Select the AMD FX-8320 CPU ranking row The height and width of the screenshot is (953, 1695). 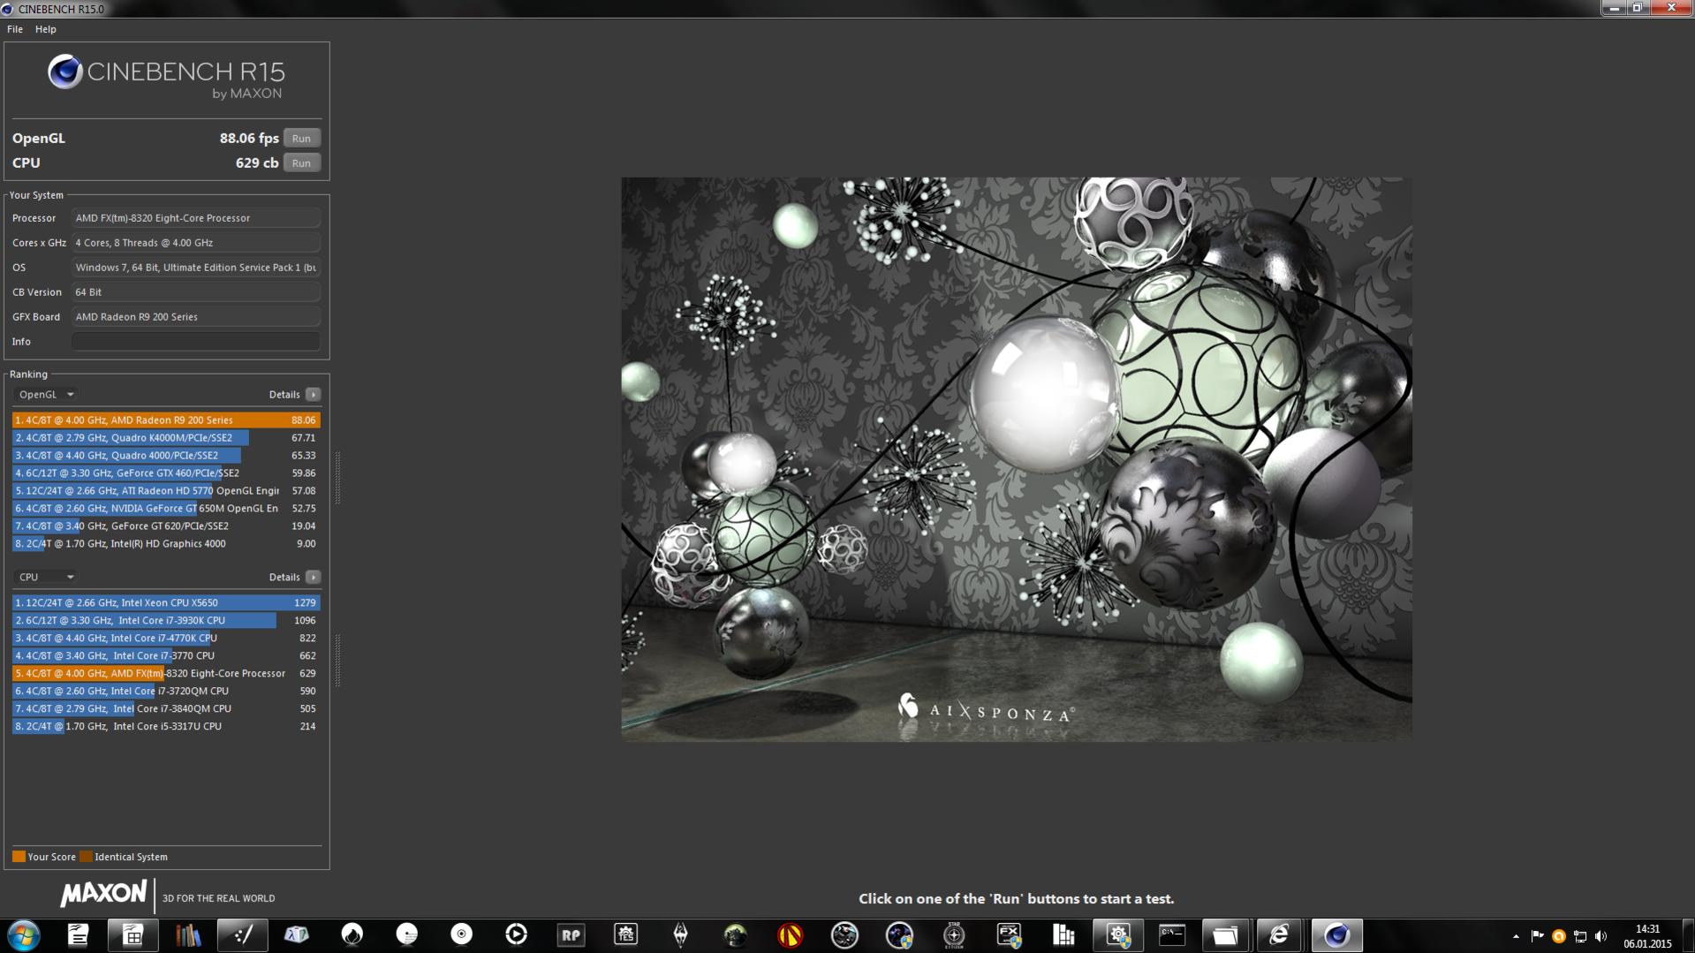[x=166, y=673]
